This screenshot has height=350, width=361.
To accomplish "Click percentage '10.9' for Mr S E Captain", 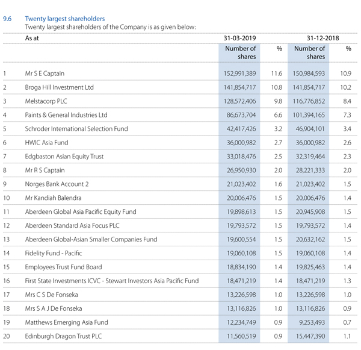I will (x=345, y=73).
